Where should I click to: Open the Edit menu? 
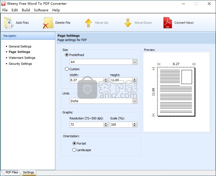(15, 10)
